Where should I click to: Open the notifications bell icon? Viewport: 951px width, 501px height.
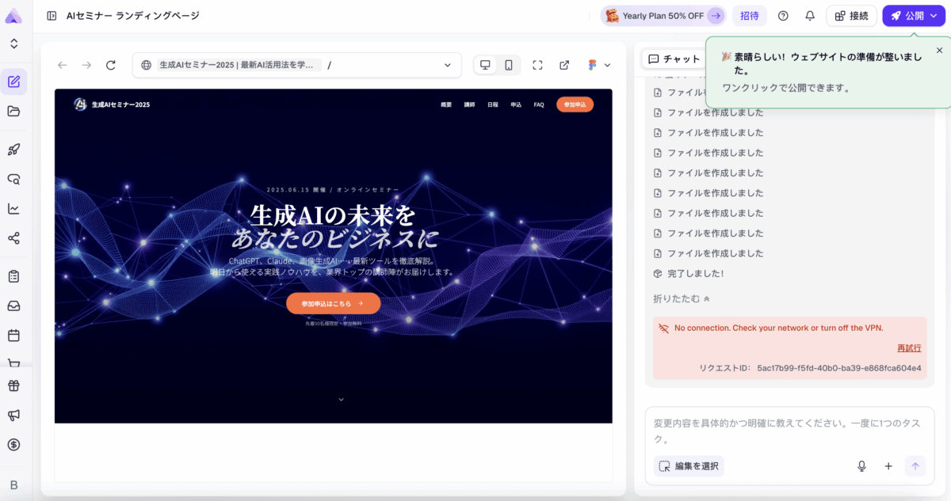(x=810, y=16)
